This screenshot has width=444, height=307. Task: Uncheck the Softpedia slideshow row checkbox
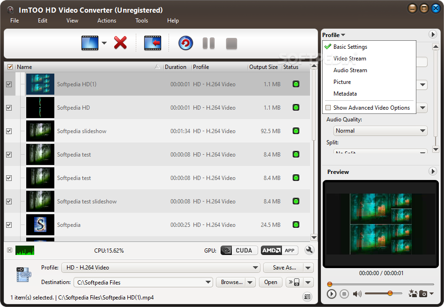coord(9,131)
